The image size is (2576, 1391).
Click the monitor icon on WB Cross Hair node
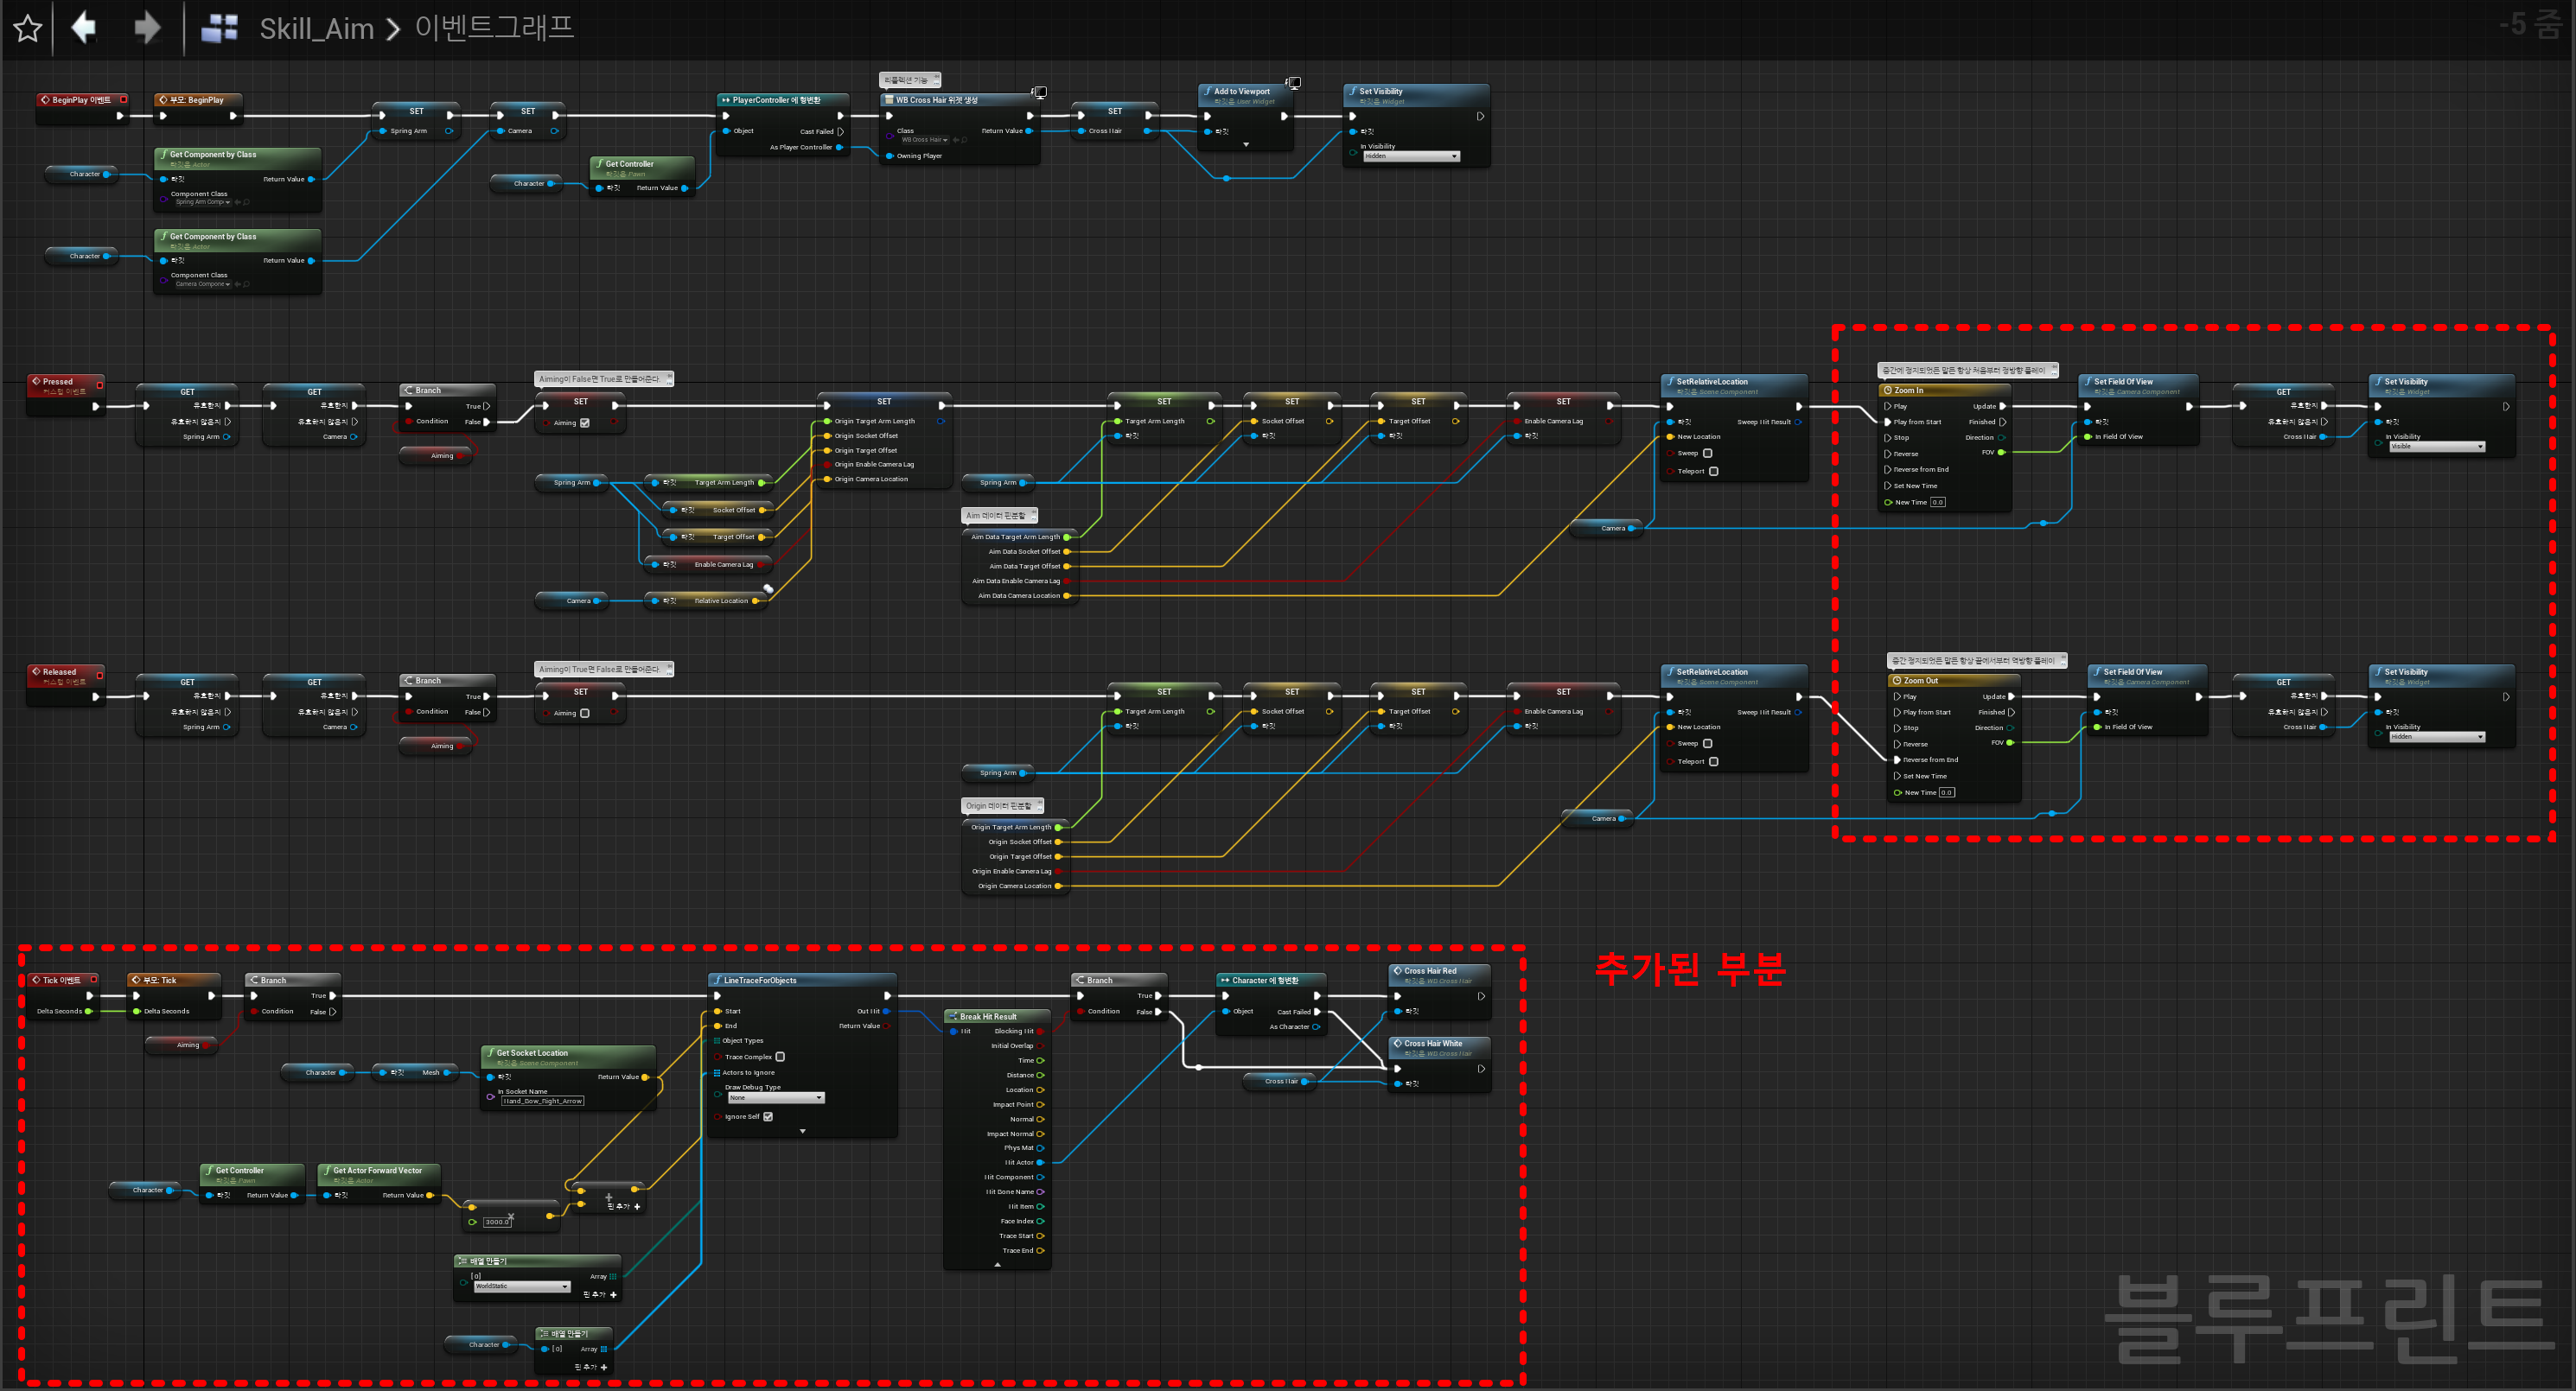point(1039,92)
